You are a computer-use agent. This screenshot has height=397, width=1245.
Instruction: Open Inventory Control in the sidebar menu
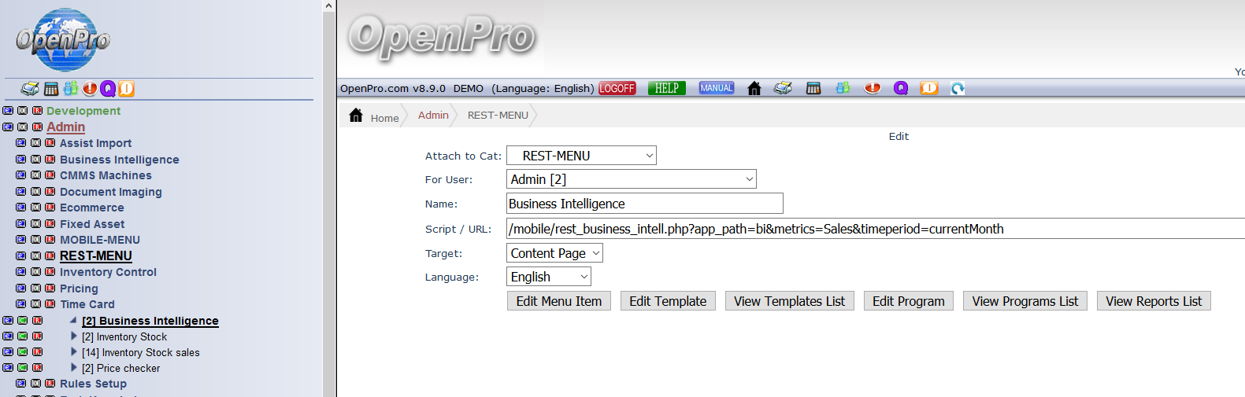(108, 272)
